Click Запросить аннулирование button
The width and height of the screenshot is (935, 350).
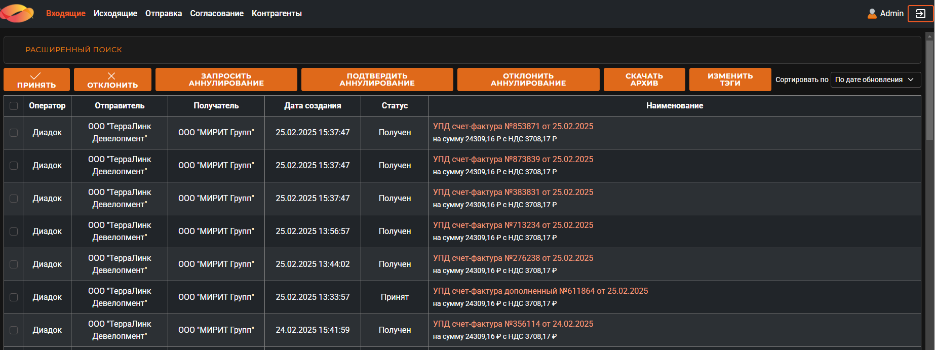click(226, 80)
